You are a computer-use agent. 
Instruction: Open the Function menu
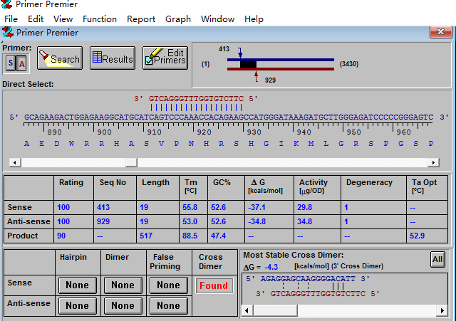[x=100, y=19]
